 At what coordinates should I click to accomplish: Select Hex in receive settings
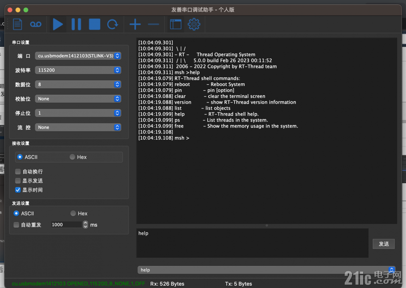tap(78, 157)
